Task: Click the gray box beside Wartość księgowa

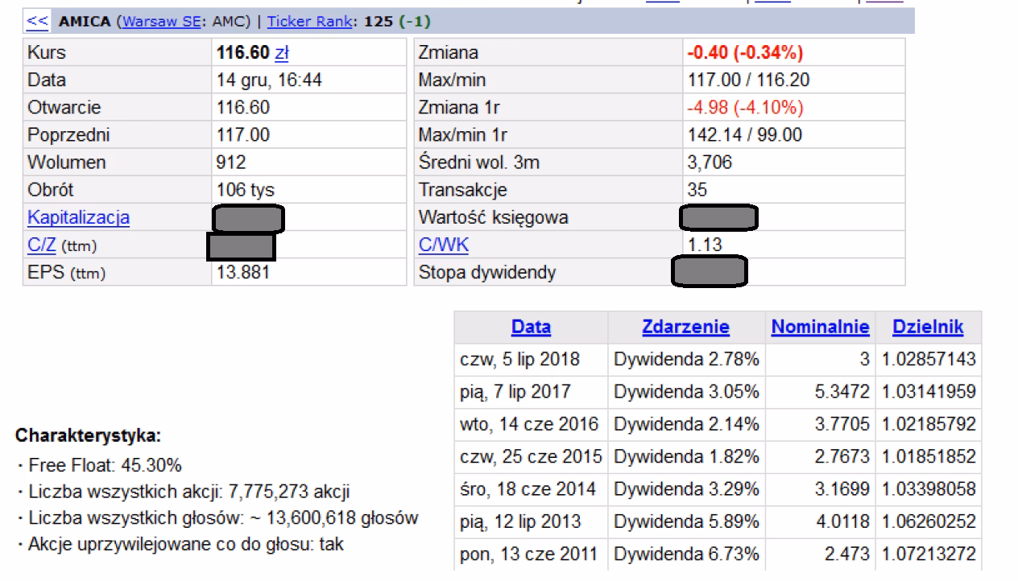Action: pos(718,217)
